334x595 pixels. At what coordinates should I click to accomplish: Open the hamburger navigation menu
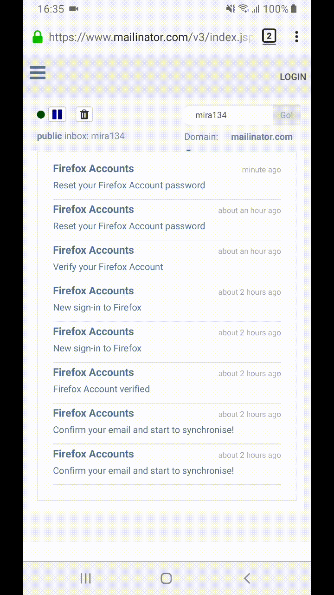click(38, 73)
